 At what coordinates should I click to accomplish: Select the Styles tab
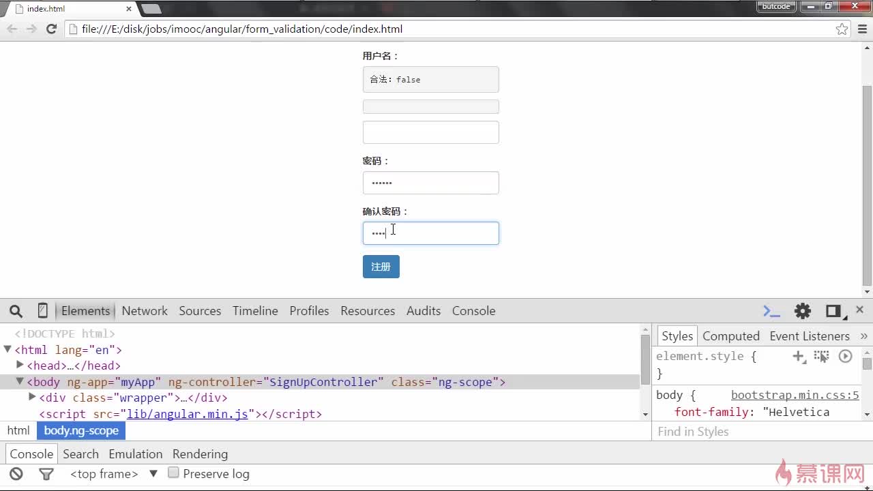click(677, 336)
